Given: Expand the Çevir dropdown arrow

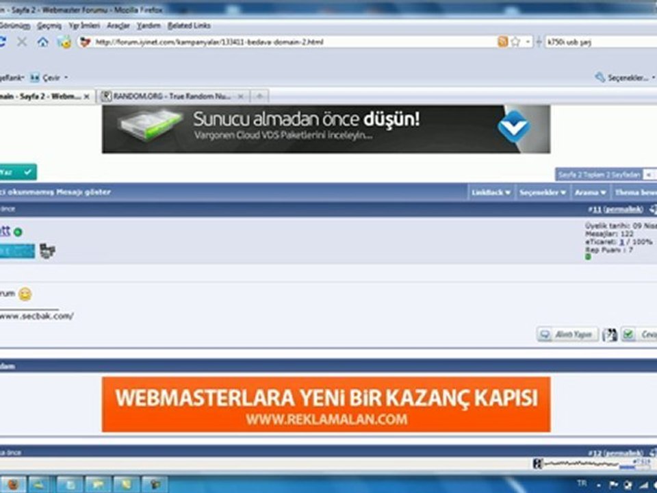Looking at the screenshot, I should coord(66,78).
